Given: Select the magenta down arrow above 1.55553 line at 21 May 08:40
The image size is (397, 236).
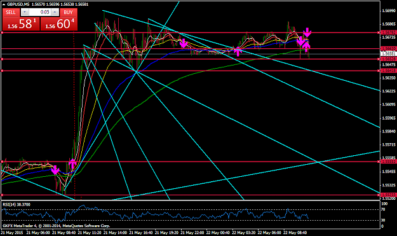Looking at the screenshot, I should click(55, 170).
